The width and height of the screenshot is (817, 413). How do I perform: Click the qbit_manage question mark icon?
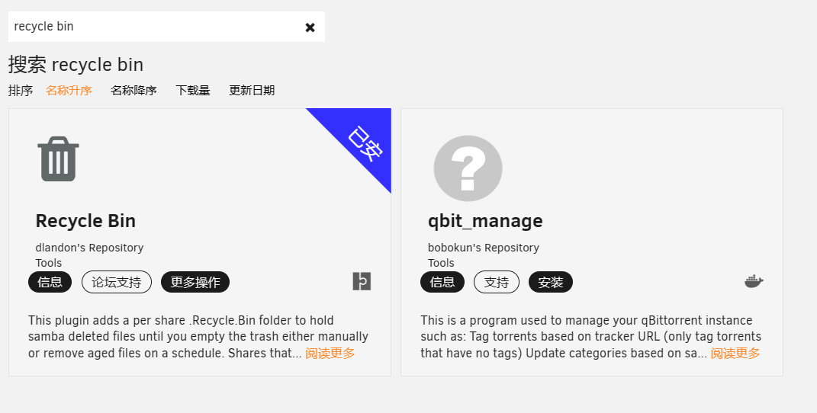pyautogui.click(x=468, y=168)
